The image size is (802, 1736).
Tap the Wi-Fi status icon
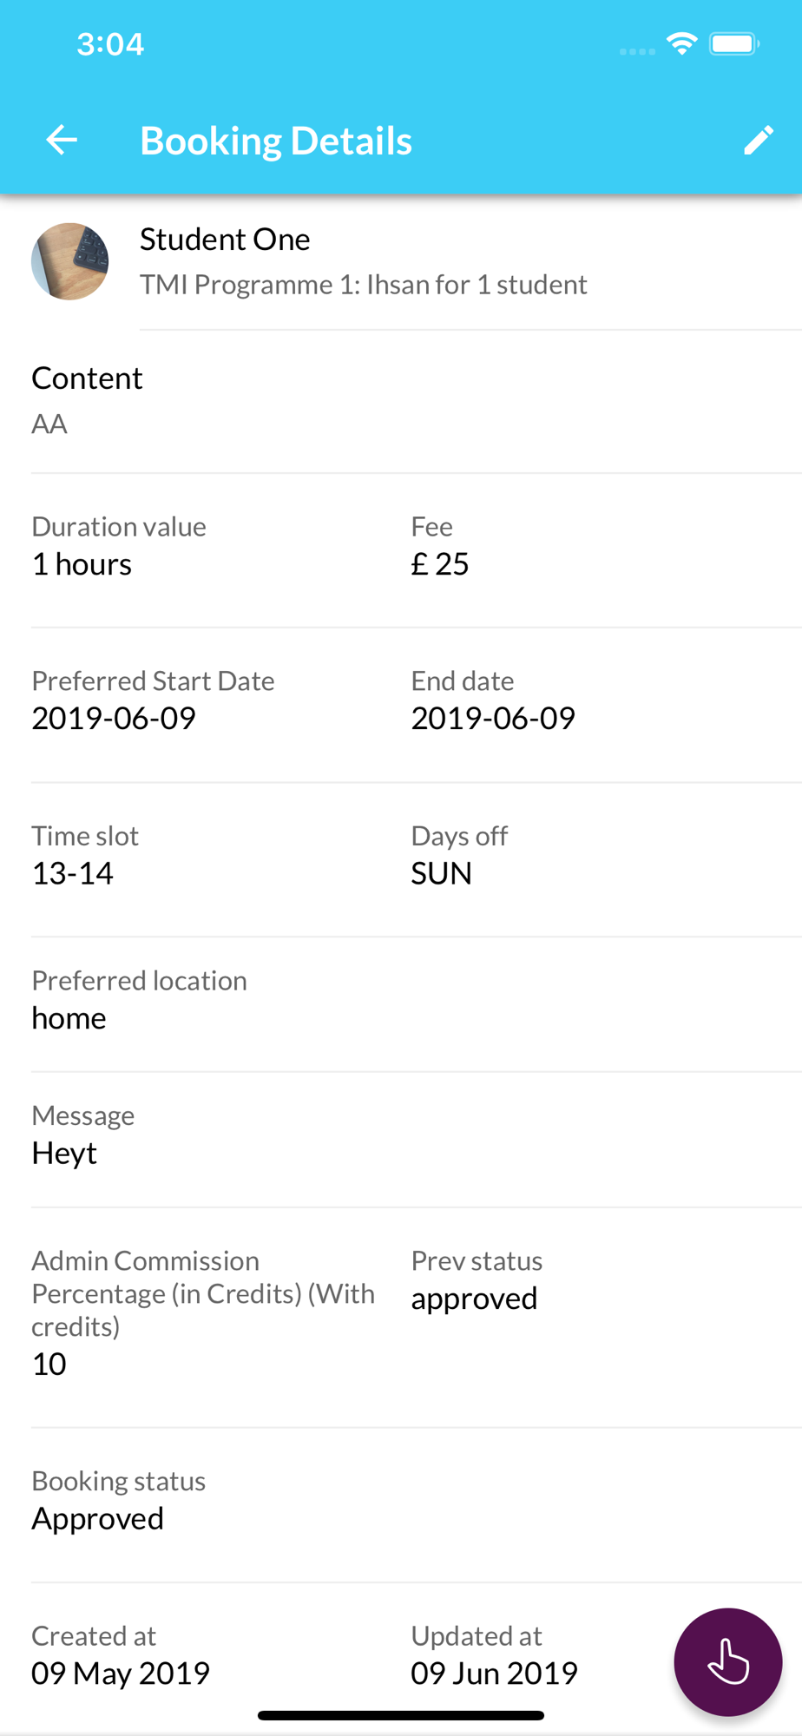click(682, 43)
